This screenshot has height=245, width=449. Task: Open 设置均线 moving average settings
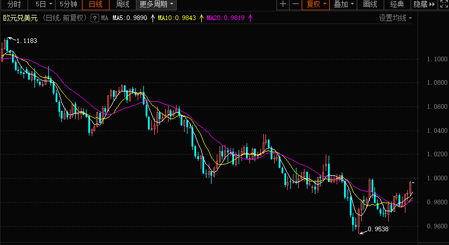coord(396,18)
